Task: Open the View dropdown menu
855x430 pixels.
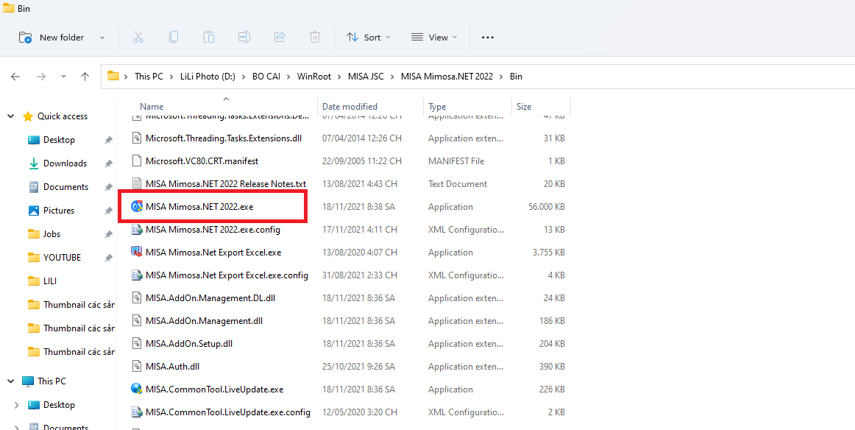Action: point(433,37)
